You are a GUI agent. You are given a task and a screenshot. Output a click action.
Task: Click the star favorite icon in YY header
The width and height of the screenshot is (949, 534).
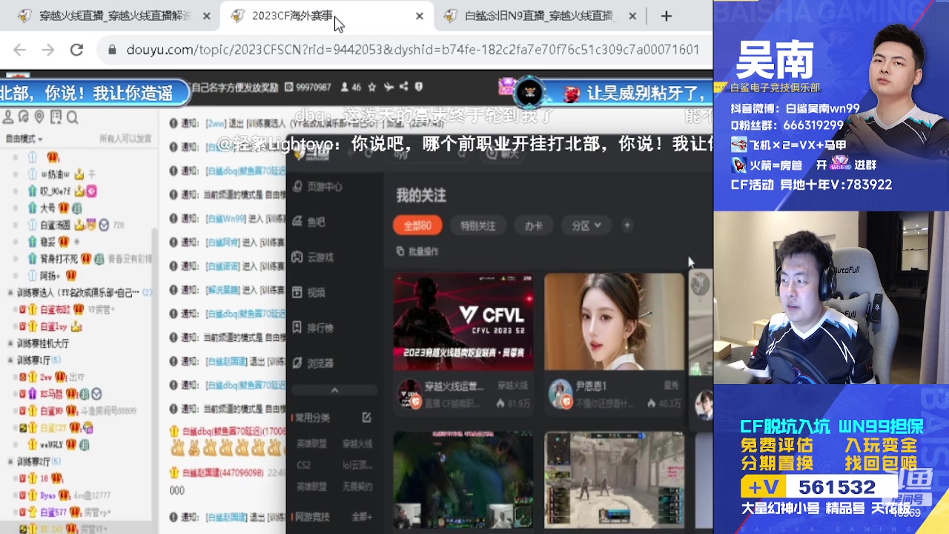[x=372, y=87]
